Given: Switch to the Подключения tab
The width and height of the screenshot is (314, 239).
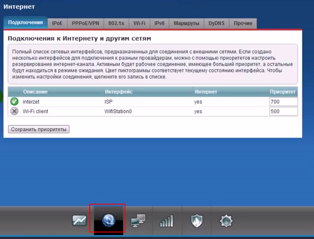Looking at the screenshot, I should (x=25, y=22).
